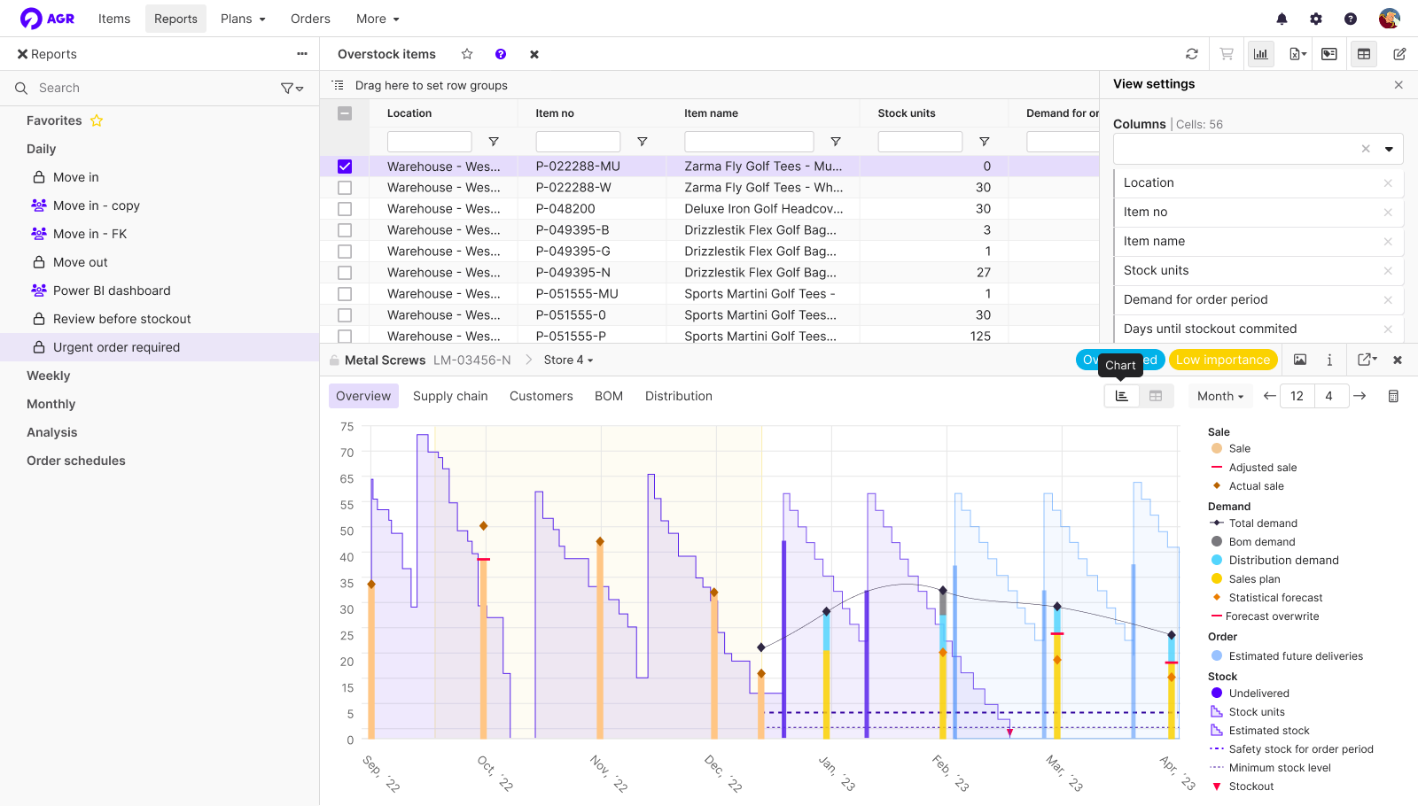This screenshot has width=1418, height=806.
Task: Open the calculator icon beside period arrows
Action: 1393,396
